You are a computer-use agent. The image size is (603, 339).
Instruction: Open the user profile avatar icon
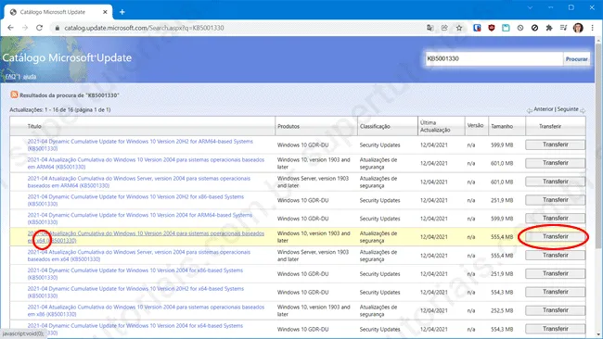click(x=578, y=28)
